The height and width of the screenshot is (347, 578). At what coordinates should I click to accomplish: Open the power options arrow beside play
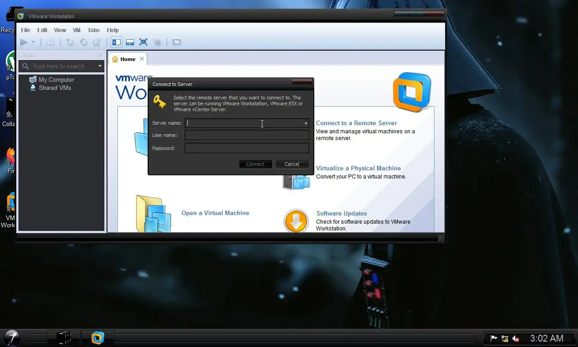pos(33,42)
